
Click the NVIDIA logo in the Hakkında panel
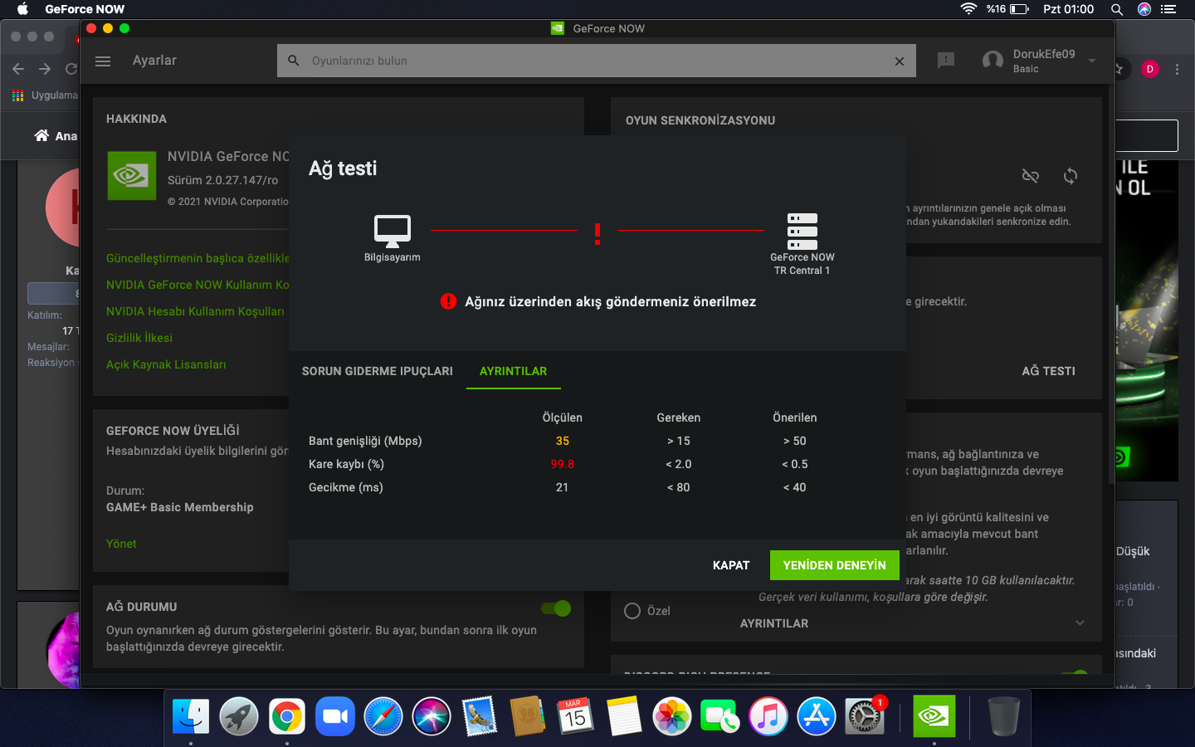point(132,175)
